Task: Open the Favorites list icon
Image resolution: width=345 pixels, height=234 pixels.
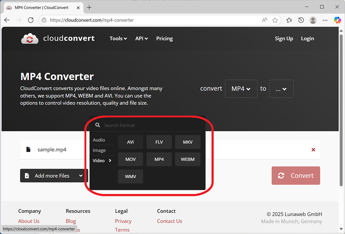Action: coord(289,20)
